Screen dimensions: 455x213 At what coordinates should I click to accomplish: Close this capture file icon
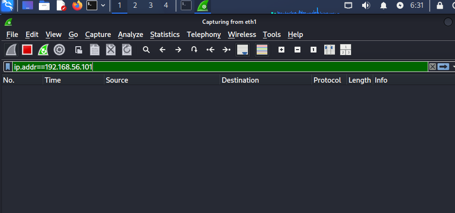(110, 50)
